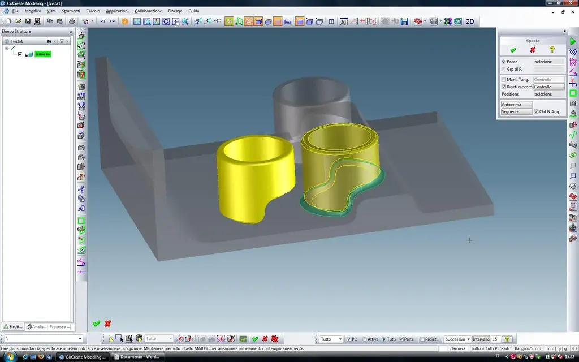Viewport: 579px width, 362px height.
Task: Collapse the fvista1 tree root node
Action: [6, 48]
